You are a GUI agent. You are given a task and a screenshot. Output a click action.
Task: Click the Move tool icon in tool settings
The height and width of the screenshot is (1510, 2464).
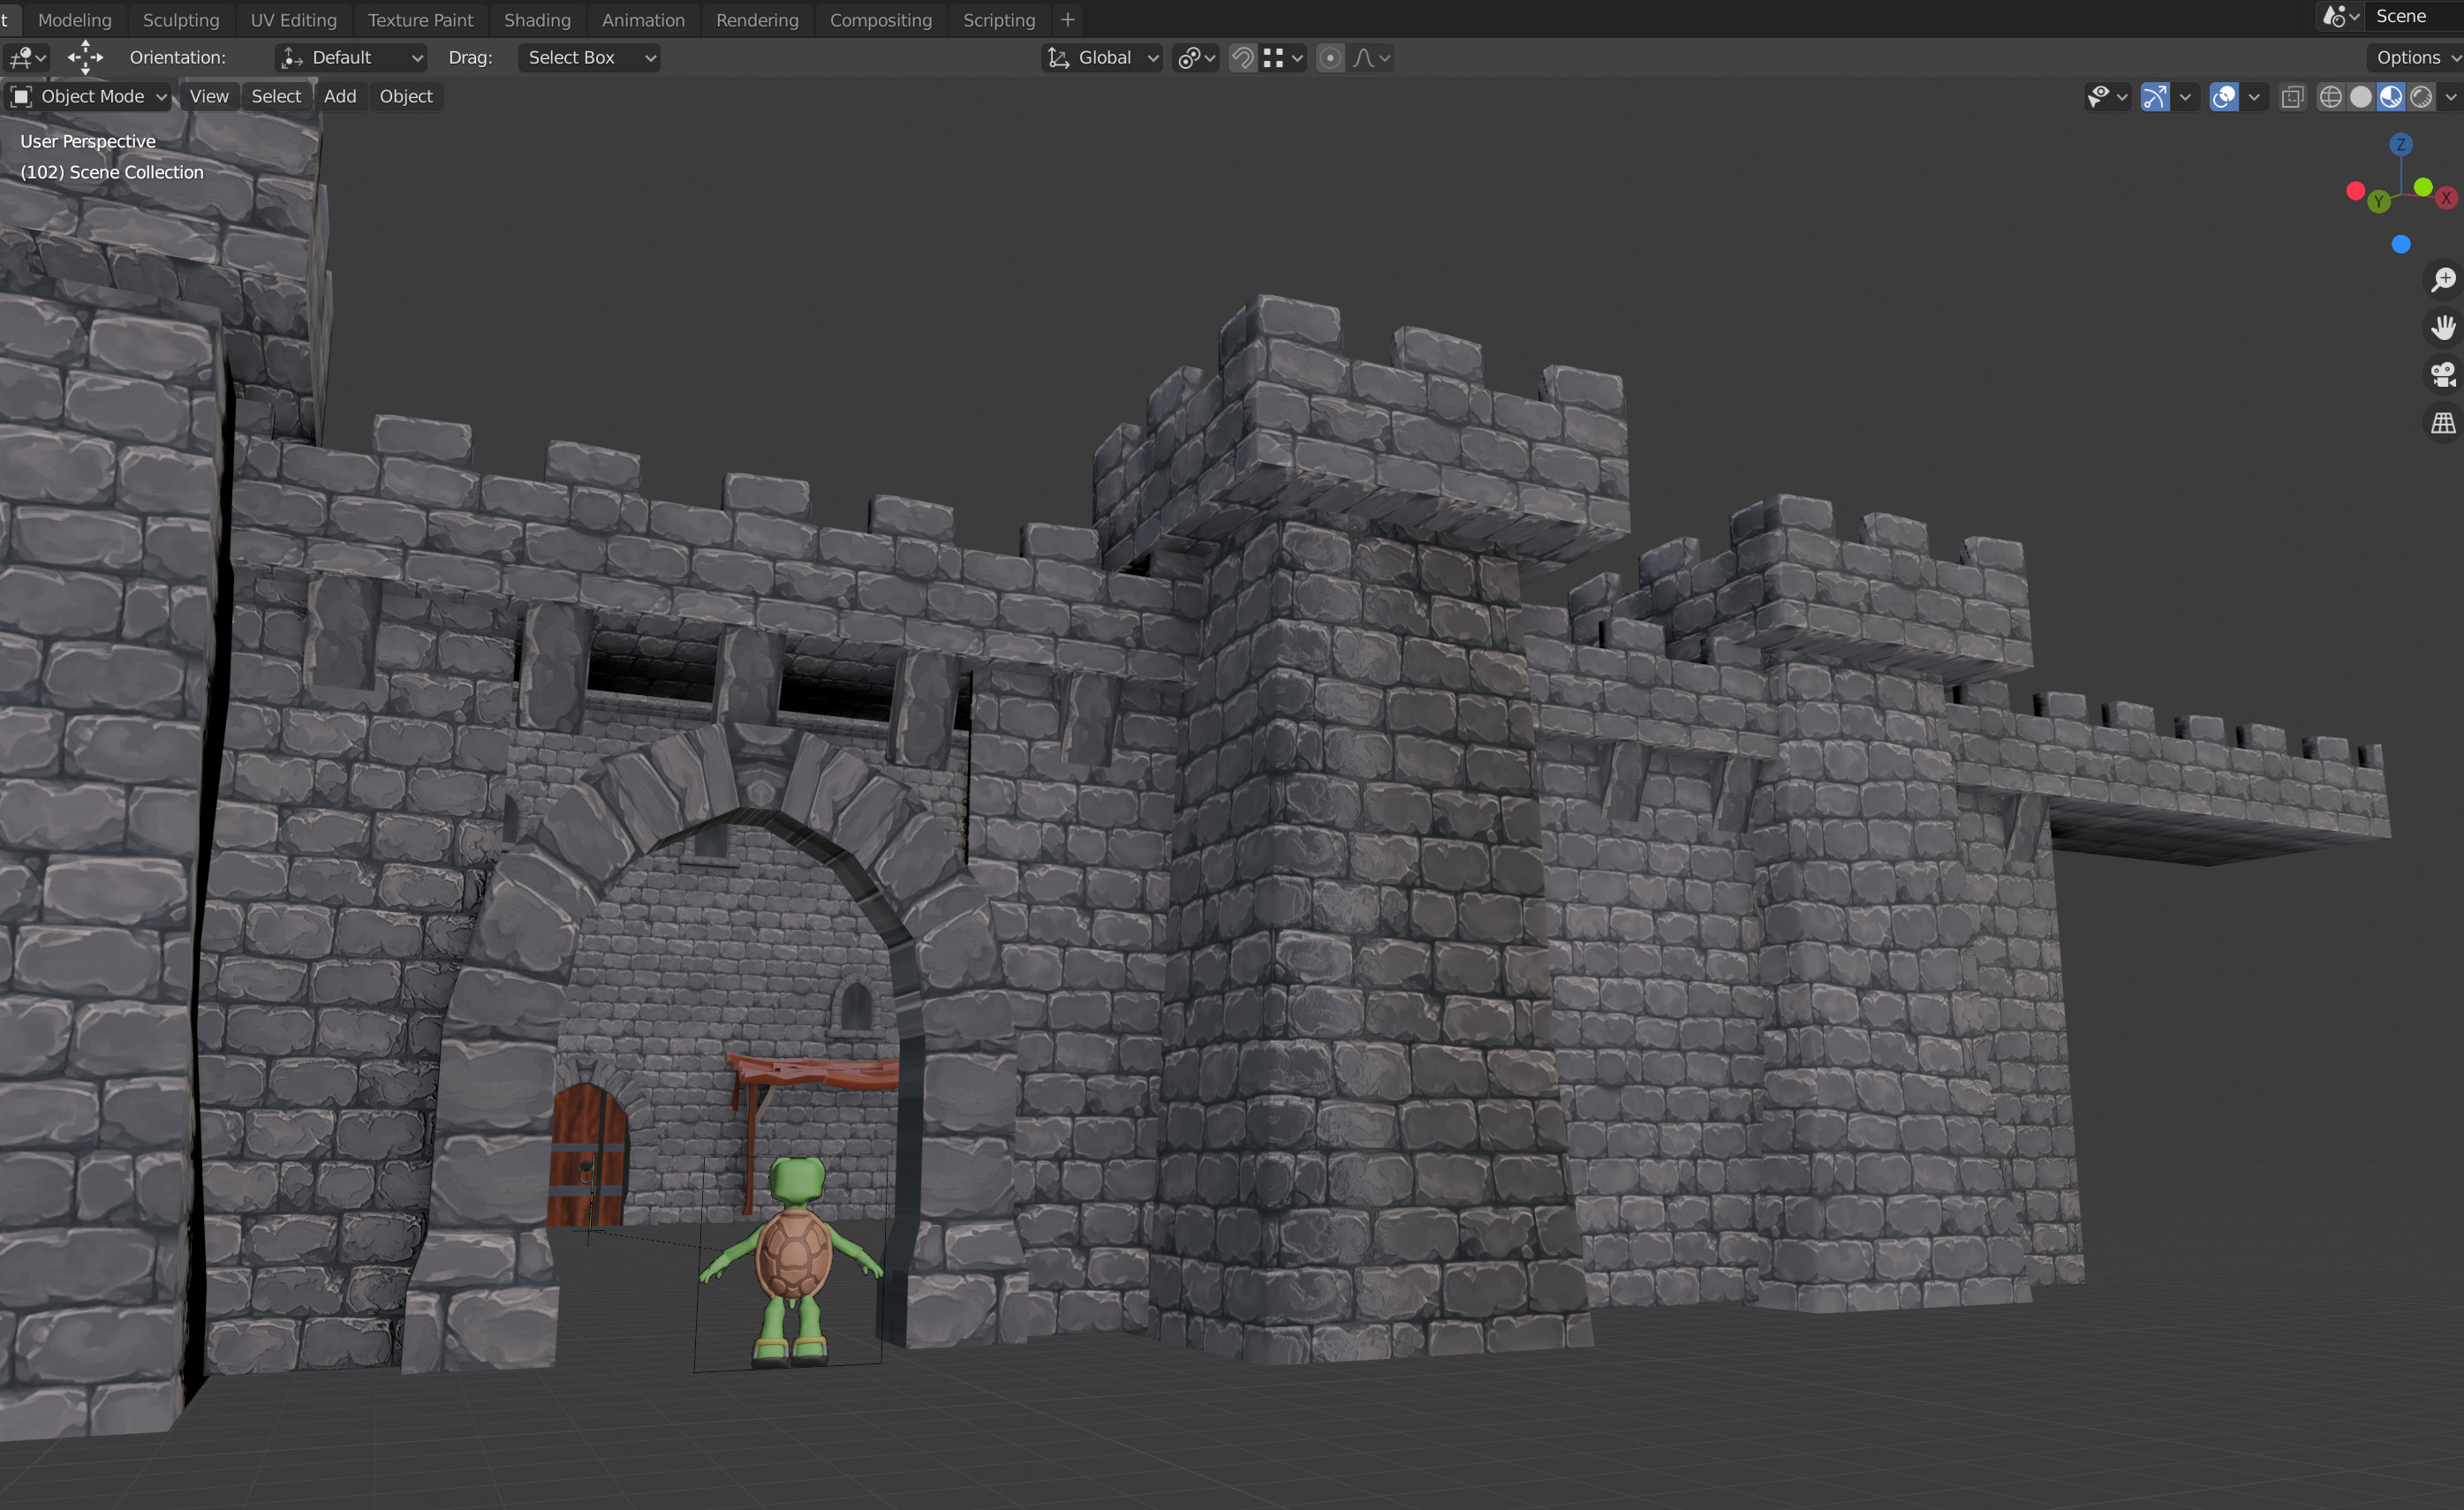85,58
